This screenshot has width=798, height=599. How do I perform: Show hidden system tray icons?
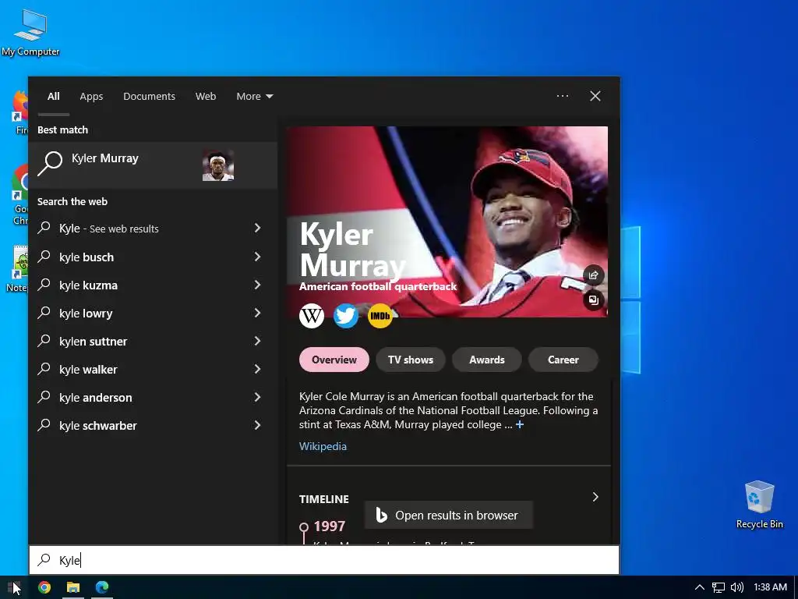(700, 587)
